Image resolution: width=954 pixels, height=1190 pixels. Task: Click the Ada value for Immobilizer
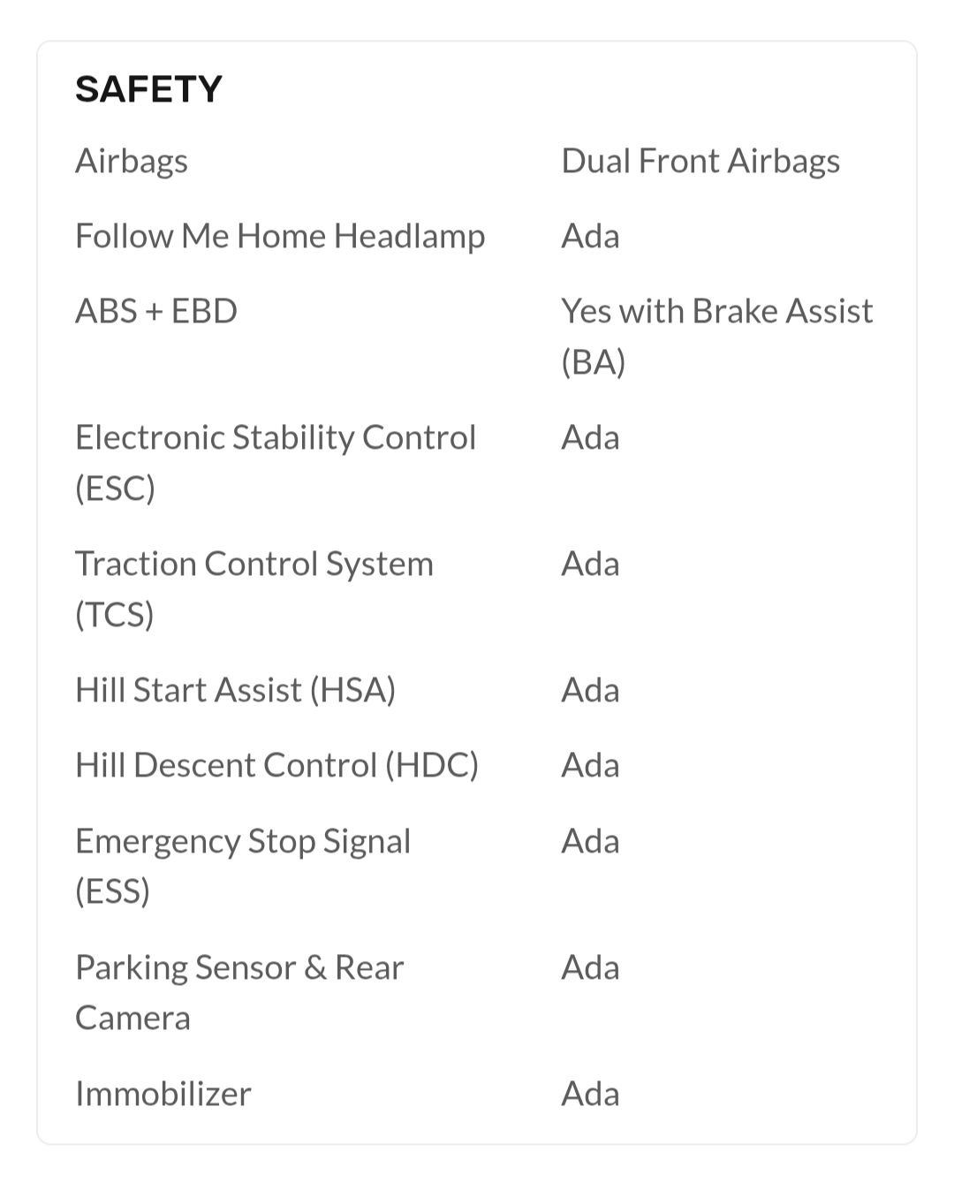click(590, 1094)
